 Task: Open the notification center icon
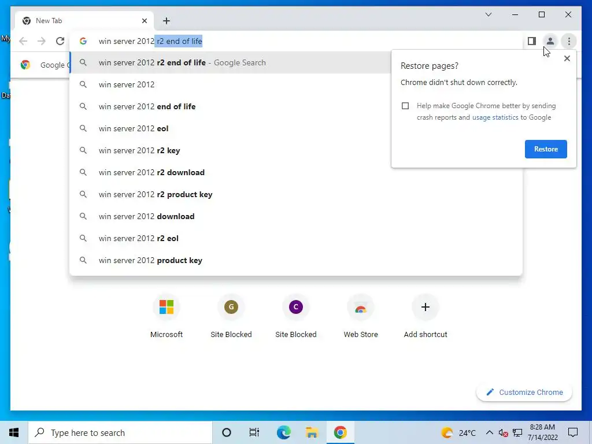coord(573,432)
